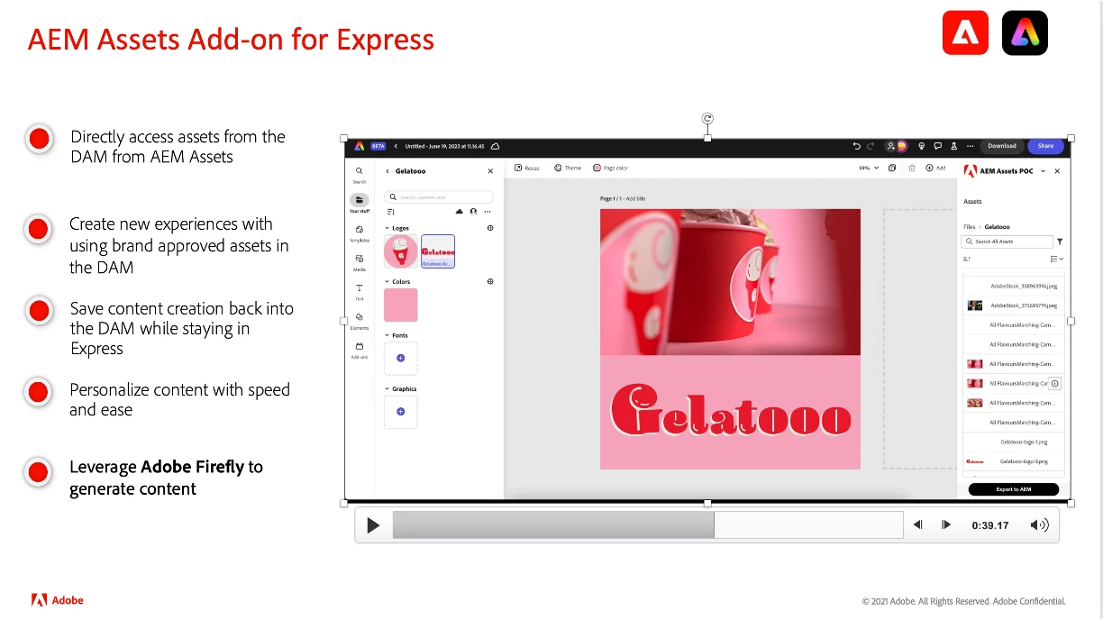Collapse the Colors section
The height and width of the screenshot is (620, 1103).
[x=387, y=282]
